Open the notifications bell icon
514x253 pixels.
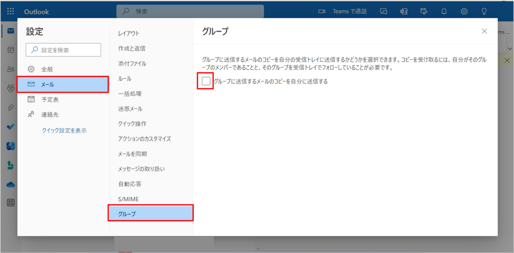[444, 12]
